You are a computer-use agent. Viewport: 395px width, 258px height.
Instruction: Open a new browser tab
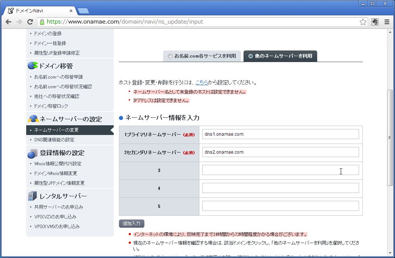(83, 11)
